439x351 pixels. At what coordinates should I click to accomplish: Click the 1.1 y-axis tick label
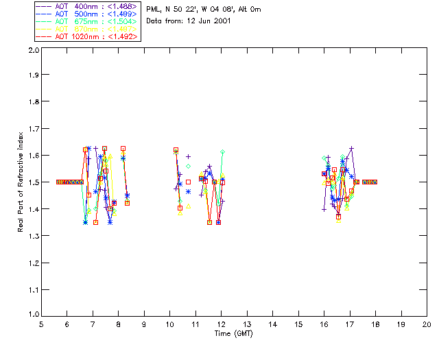tap(34, 290)
